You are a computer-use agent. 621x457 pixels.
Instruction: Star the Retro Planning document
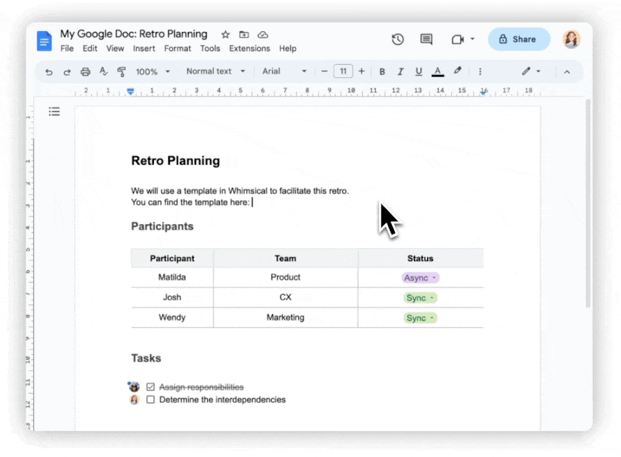(226, 34)
